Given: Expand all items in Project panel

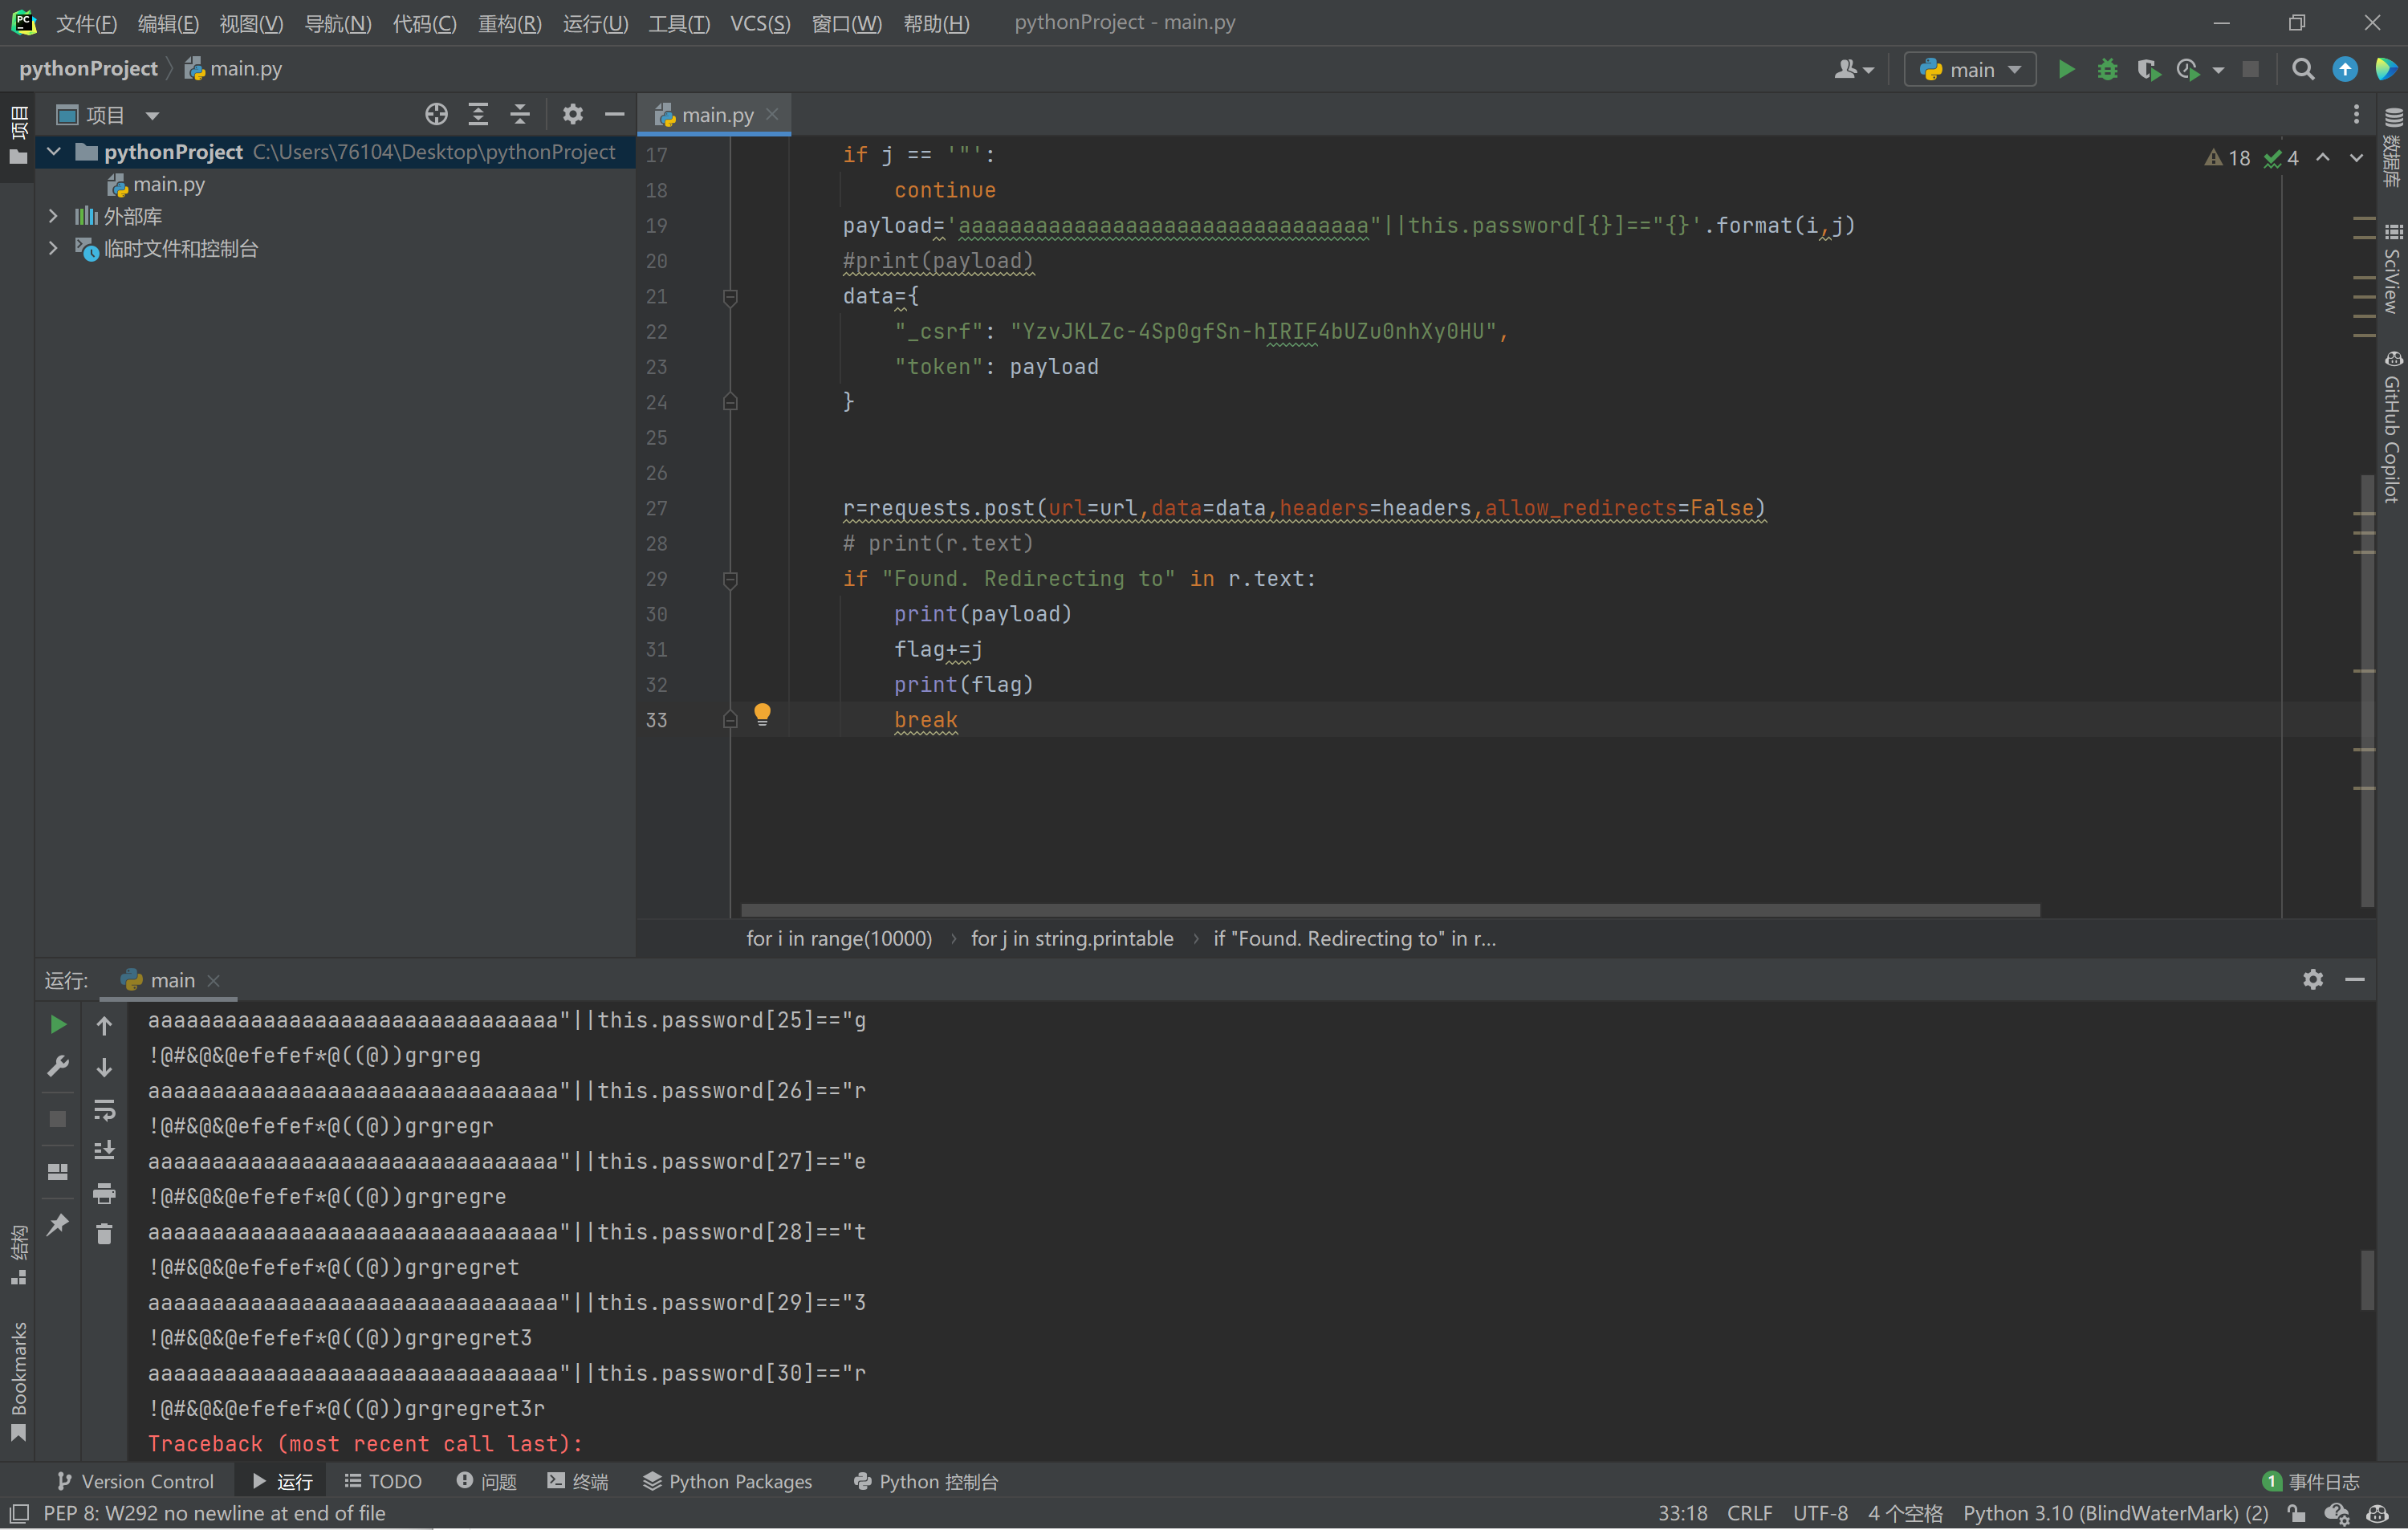Looking at the screenshot, I should point(478,115).
